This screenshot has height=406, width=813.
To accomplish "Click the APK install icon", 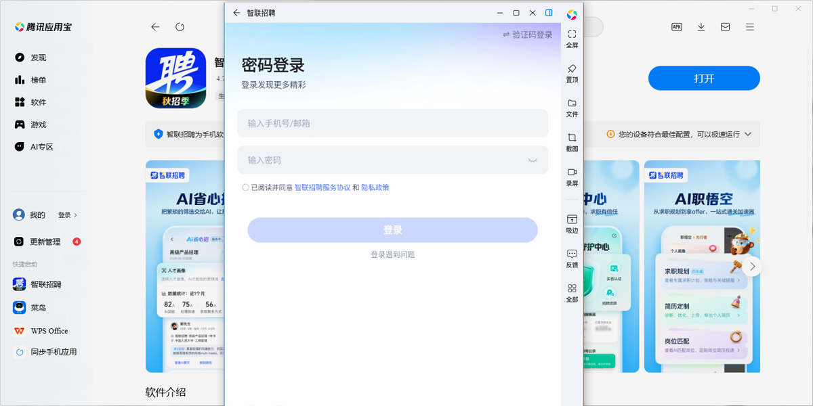I will 676,27.
